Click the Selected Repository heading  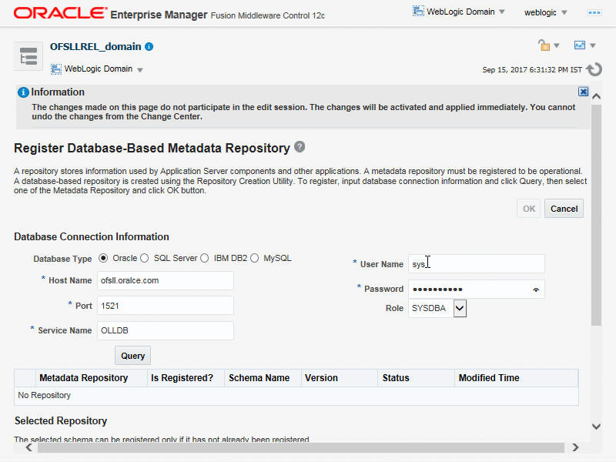[x=61, y=420]
